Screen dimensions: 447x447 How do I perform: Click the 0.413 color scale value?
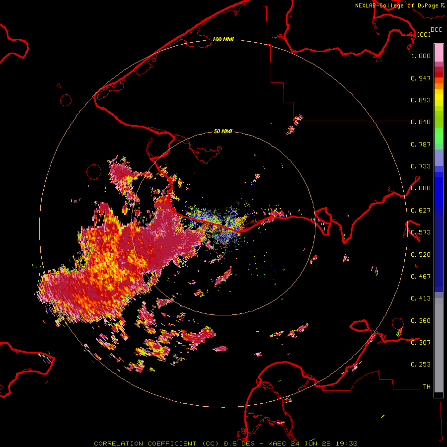(x=421, y=298)
